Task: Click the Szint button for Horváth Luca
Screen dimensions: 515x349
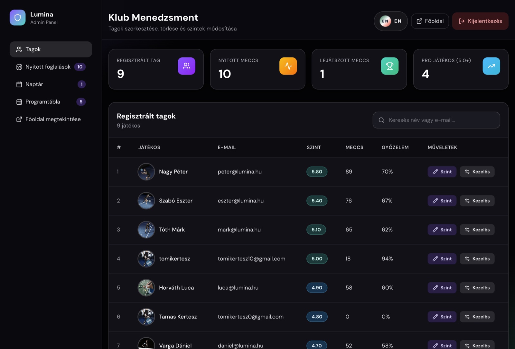Action: pyautogui.click(x=442, y=288)
